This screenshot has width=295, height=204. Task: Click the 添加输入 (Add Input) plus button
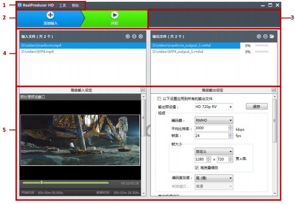50,16
